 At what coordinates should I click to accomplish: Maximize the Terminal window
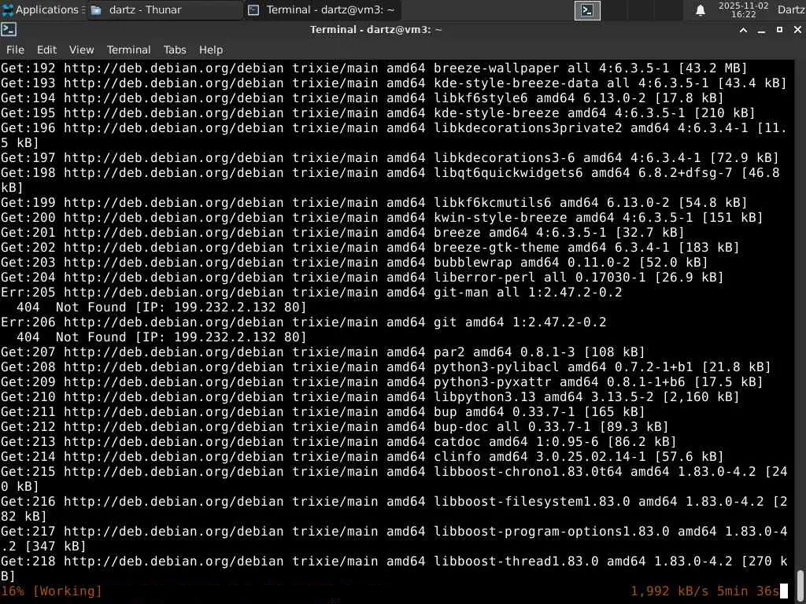[x=779, y=30]
